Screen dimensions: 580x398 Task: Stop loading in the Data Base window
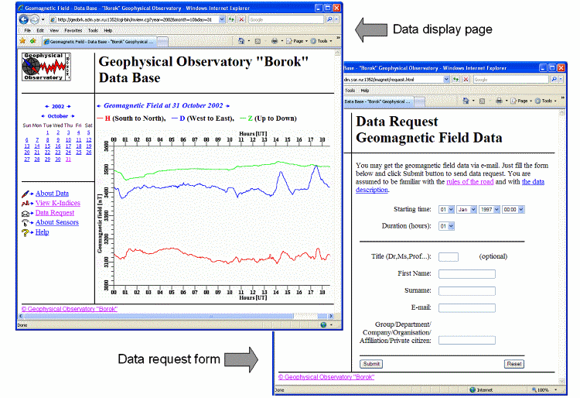(x=241, y=19)
